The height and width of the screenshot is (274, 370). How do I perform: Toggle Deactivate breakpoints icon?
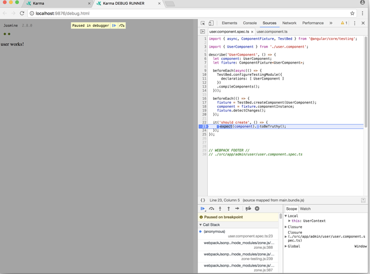click(x=248, y=208)
